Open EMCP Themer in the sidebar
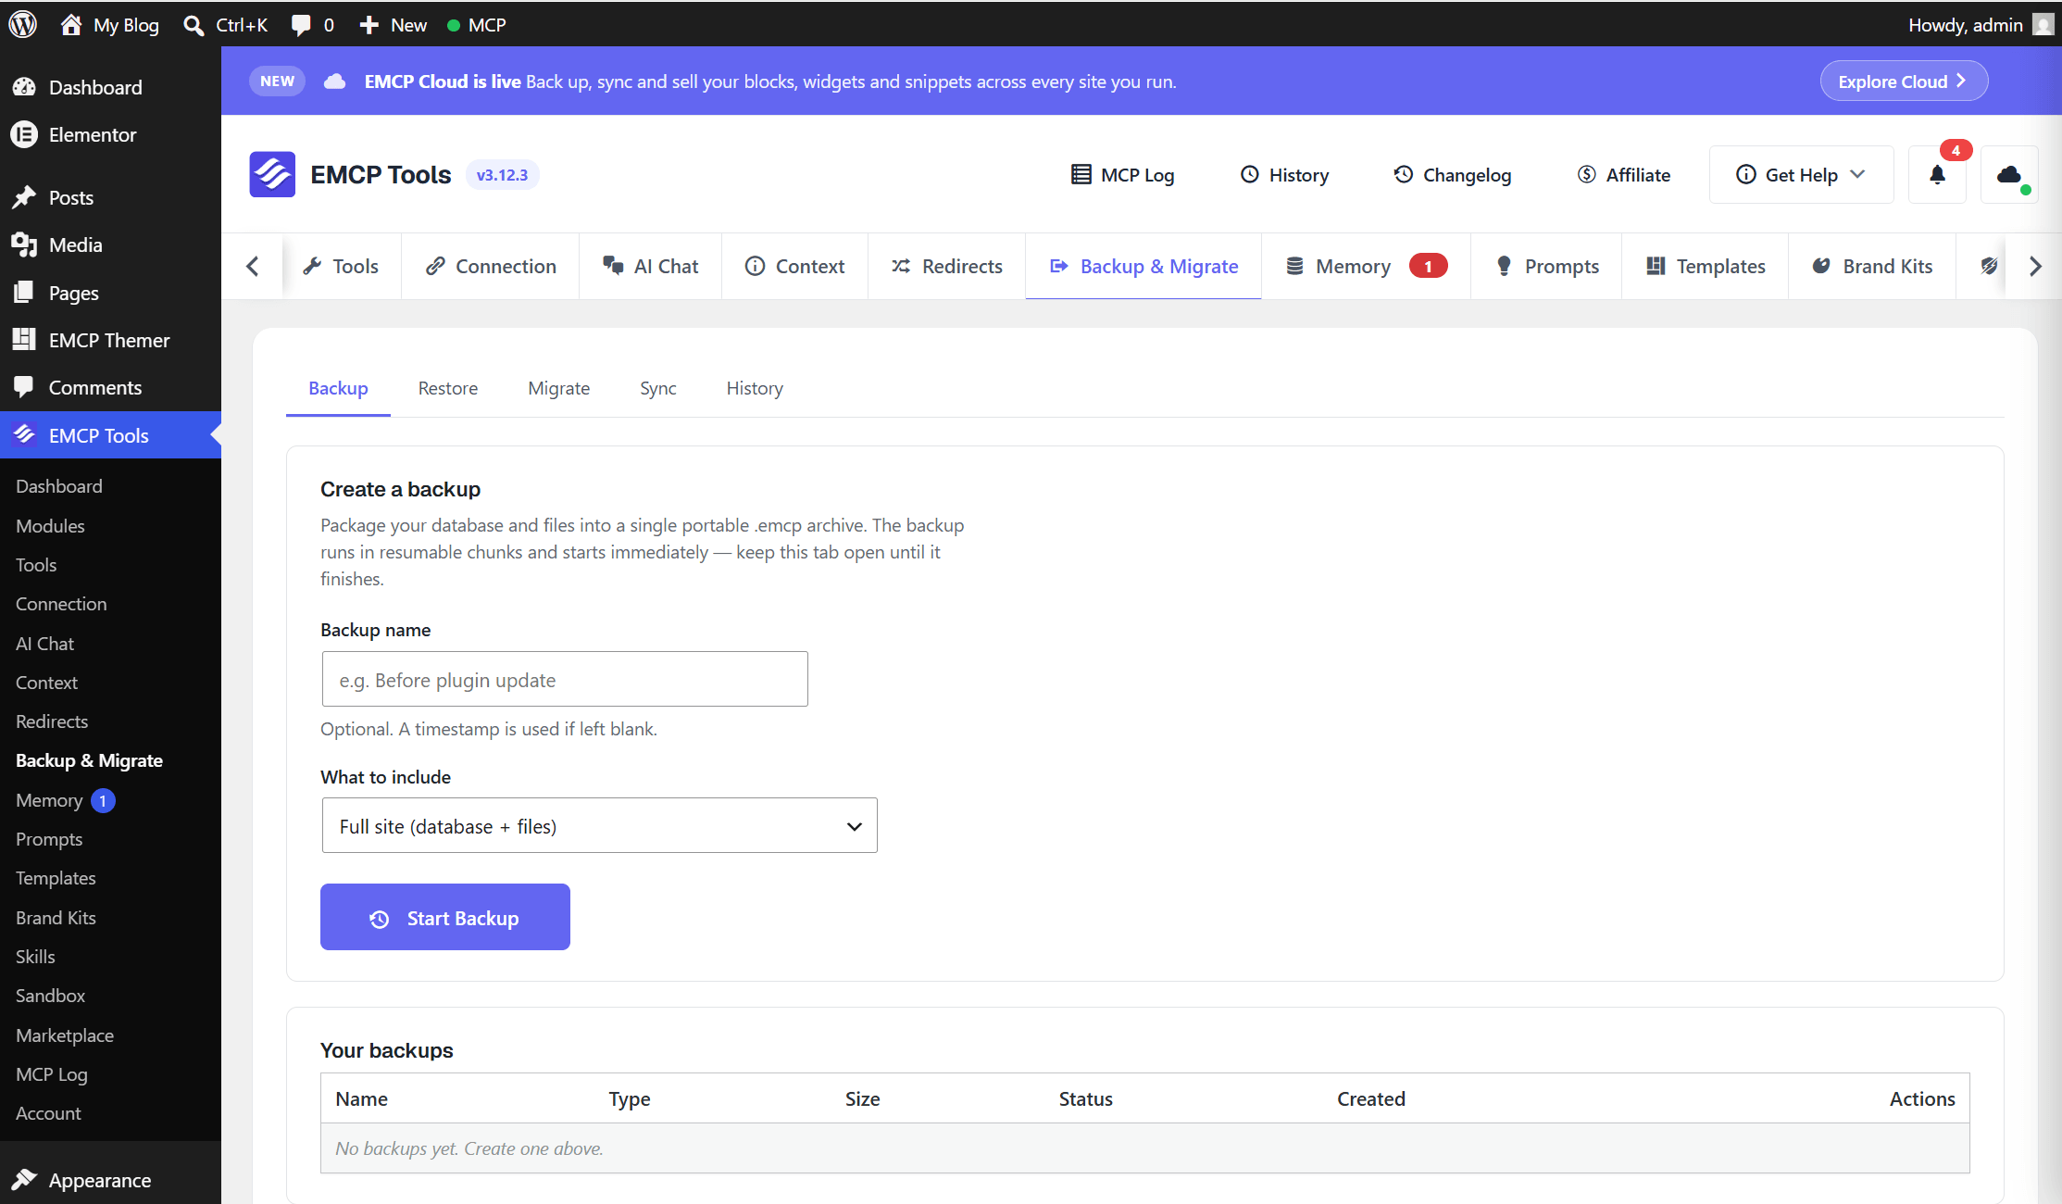Screen dimensions: 2062x1204 click(x=111, y=340)
